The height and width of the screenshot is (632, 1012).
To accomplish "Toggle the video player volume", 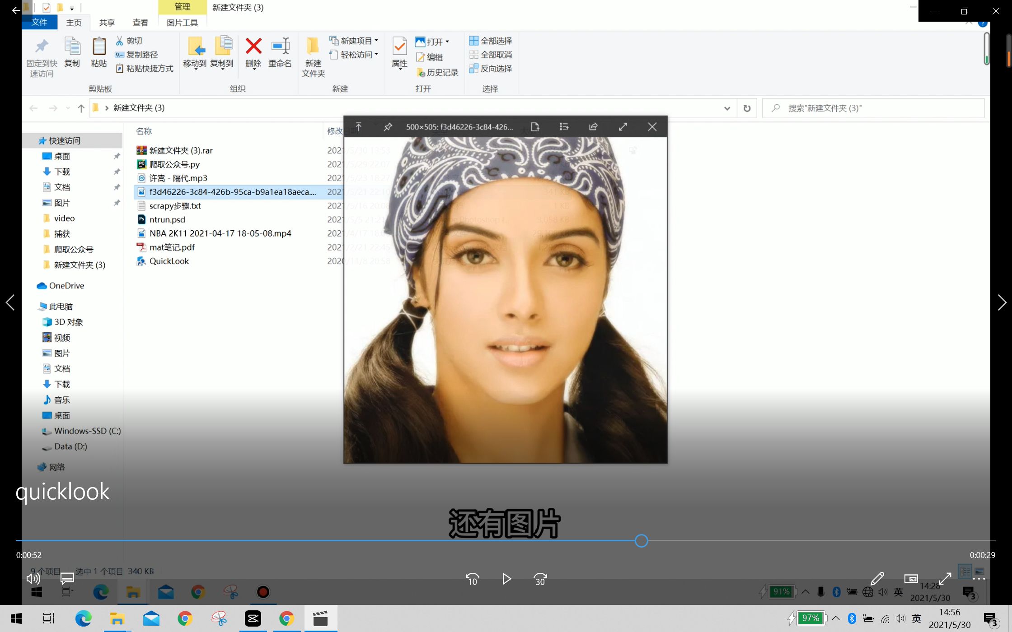I will [x=33, y=579].
